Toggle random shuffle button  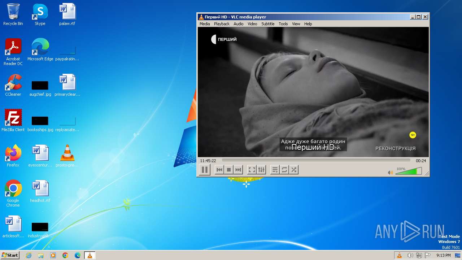pos(294,170)
